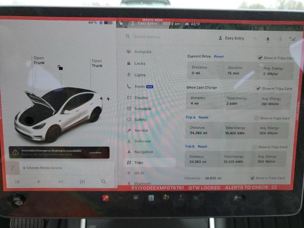Tap Open Trunk
The height and width of the screenshot is (228, 304).
97,63
